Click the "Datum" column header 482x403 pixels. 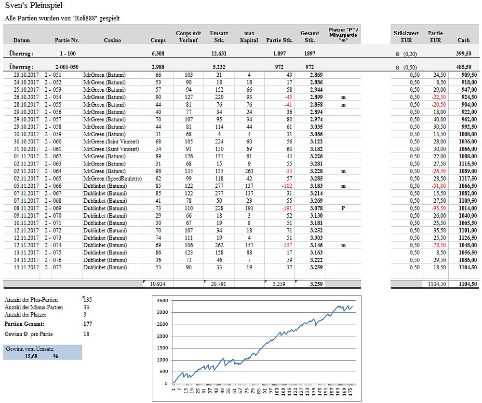click(21, 40)
